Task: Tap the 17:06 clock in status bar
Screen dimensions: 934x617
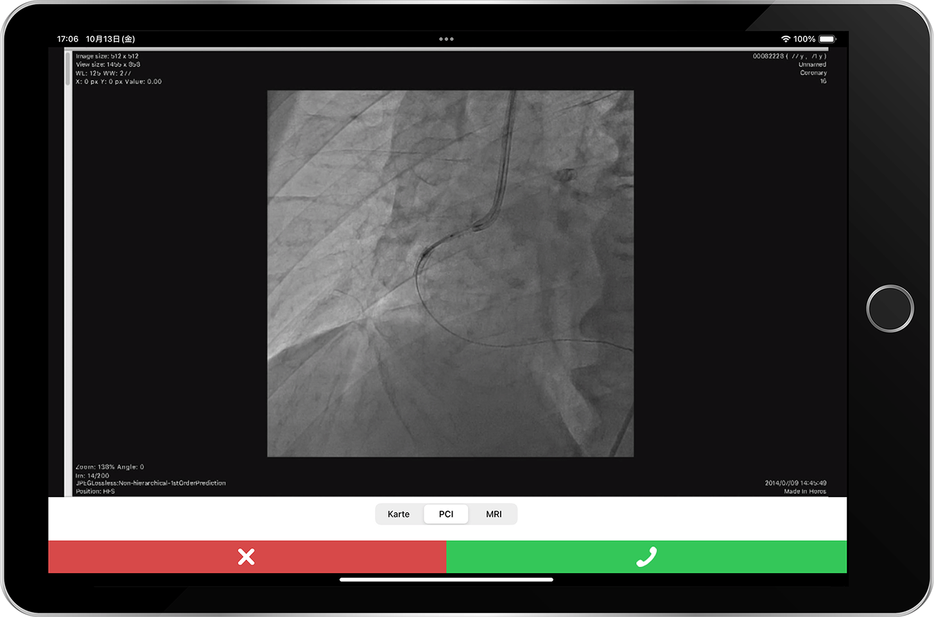Action: tap(67, 39)
